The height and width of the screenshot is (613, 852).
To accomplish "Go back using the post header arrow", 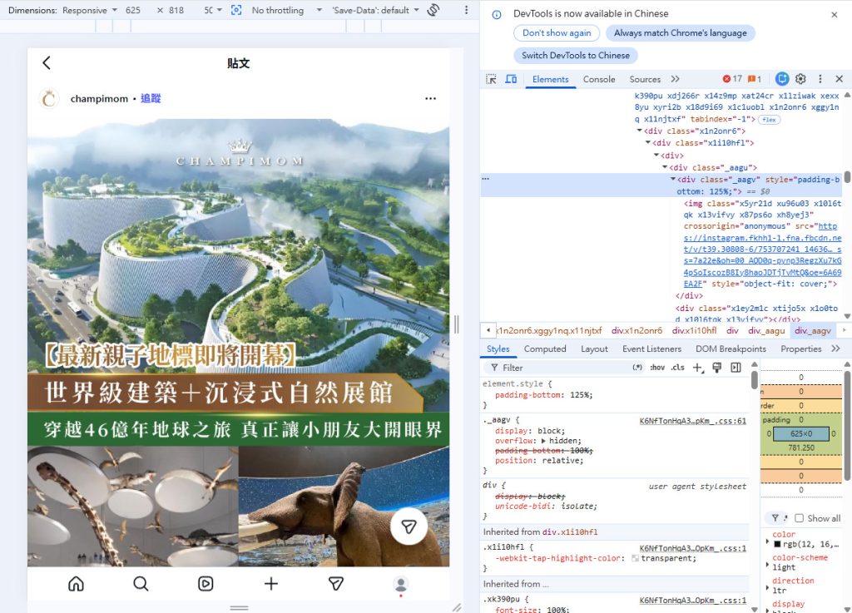I will [x=47, y=63].
